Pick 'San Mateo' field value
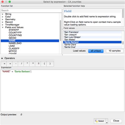This screenshot has width=125, height=125. (92, 40)
